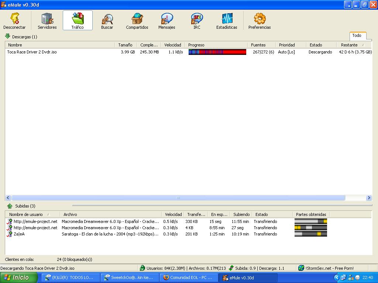Click the Descargas (1) section label
Screen dimensions: 378x283
[x=25, y=37]
